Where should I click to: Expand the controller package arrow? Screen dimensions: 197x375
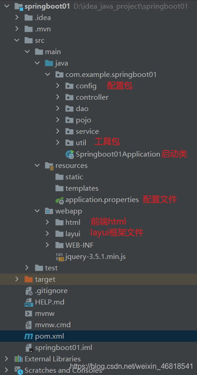[x=58, y=97]
